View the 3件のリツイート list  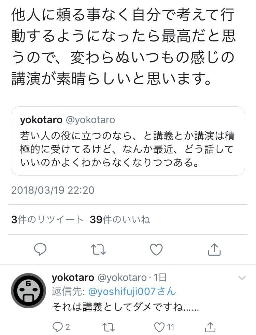(x=47, y=220)
